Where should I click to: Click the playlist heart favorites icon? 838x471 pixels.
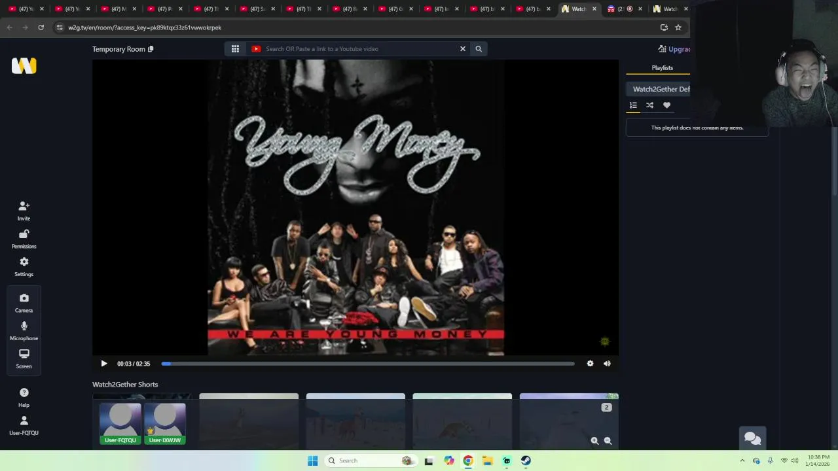[x=666, y=105]
